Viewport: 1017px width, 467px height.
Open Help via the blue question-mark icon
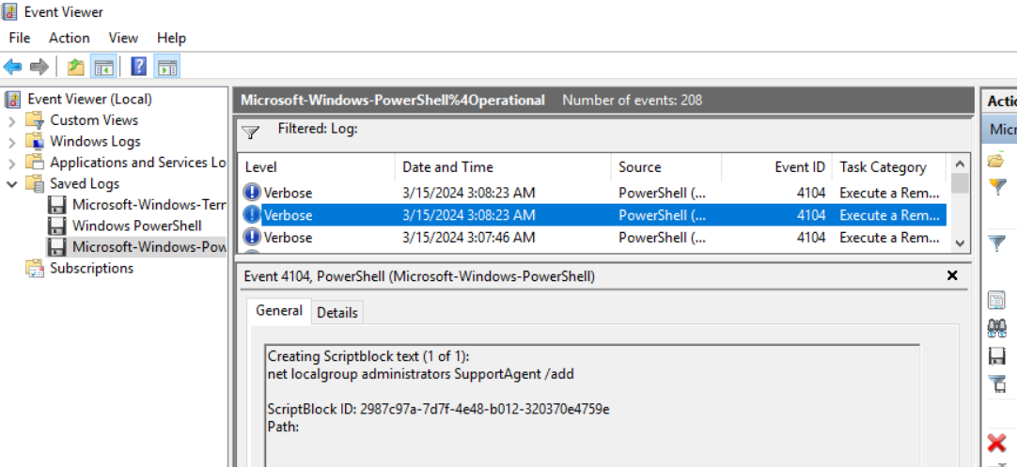[138, 67]
